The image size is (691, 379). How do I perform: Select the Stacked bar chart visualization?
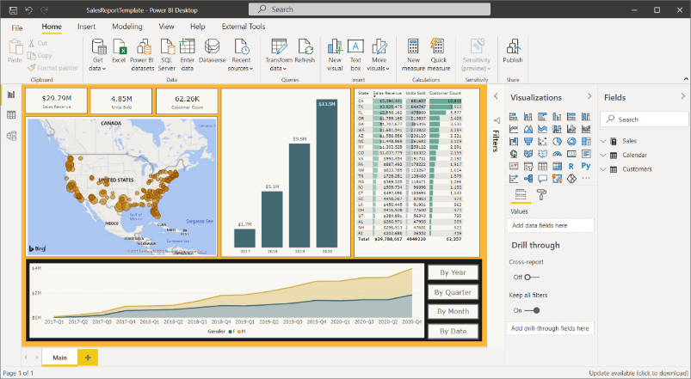tap(514, 117)
